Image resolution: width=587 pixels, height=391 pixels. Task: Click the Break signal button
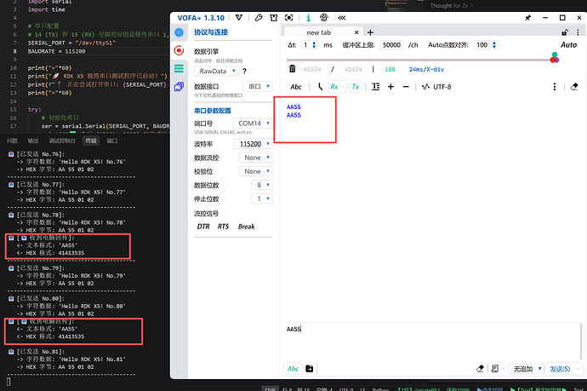[x=247, y=227]
